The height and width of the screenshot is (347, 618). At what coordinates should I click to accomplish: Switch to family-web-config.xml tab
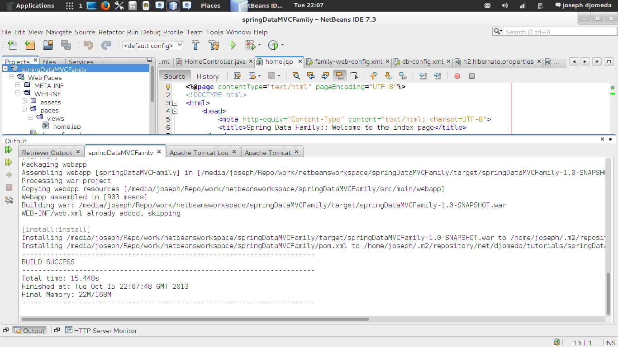pyautogui.click(x=348, y=61)
